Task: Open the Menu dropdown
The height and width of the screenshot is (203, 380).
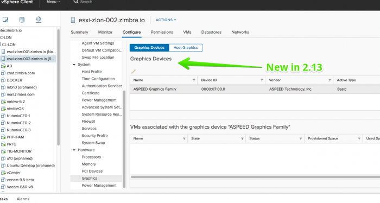Action: (x=53, y=2)
